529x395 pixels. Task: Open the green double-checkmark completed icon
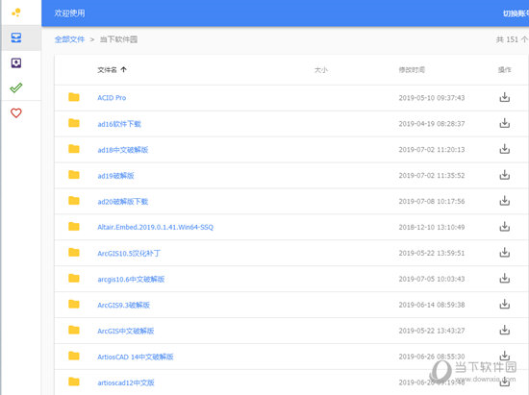[16, 88]
